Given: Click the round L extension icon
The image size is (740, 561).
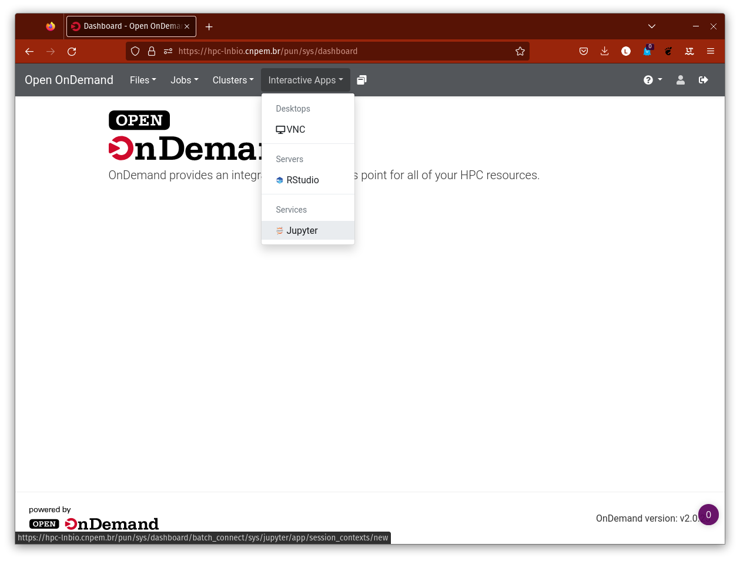Looking at the screenshot, I should 626,51.
